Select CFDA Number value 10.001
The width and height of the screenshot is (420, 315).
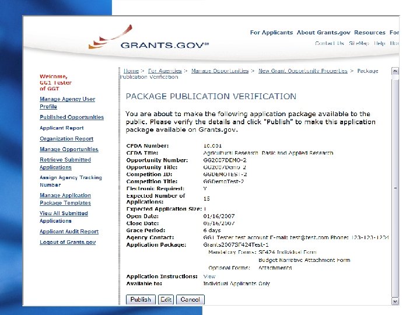tap(212, 146)
